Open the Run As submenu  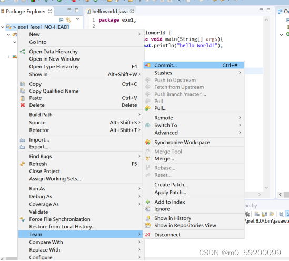pos(81,189)
